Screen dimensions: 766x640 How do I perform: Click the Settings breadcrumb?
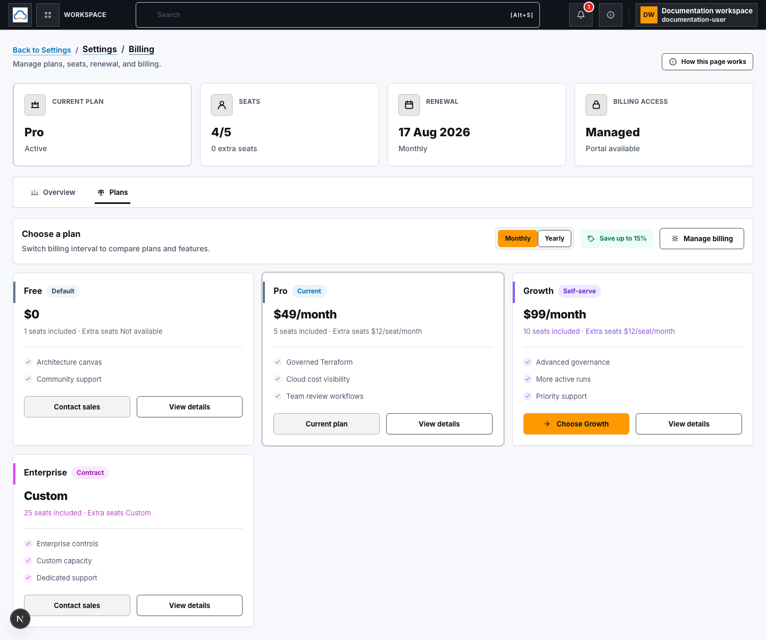[99, 49]
